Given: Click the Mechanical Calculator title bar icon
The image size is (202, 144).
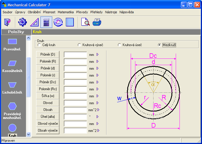Looking at the screenshot, I should pyautogui.click(x=4, y=5).
